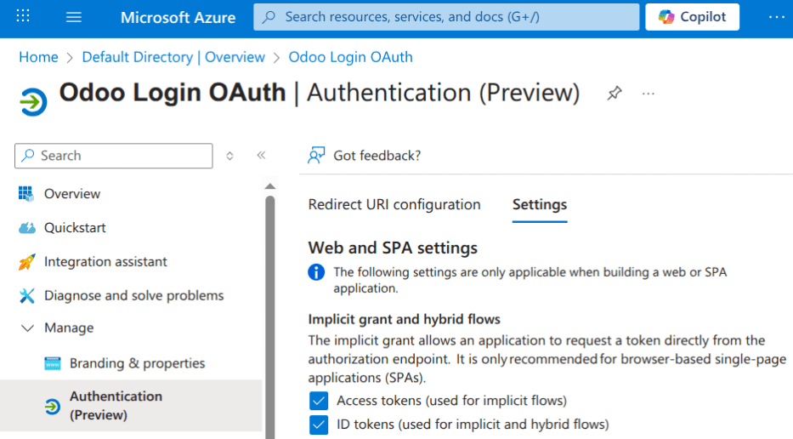Open the hamburger portal menu

74,17
